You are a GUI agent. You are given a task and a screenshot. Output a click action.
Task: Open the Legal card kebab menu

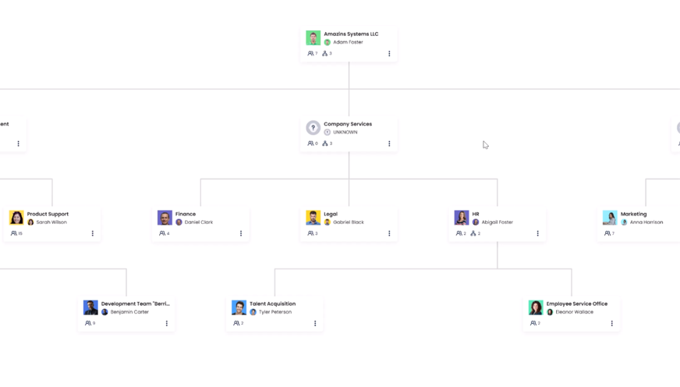click(389, 233)
